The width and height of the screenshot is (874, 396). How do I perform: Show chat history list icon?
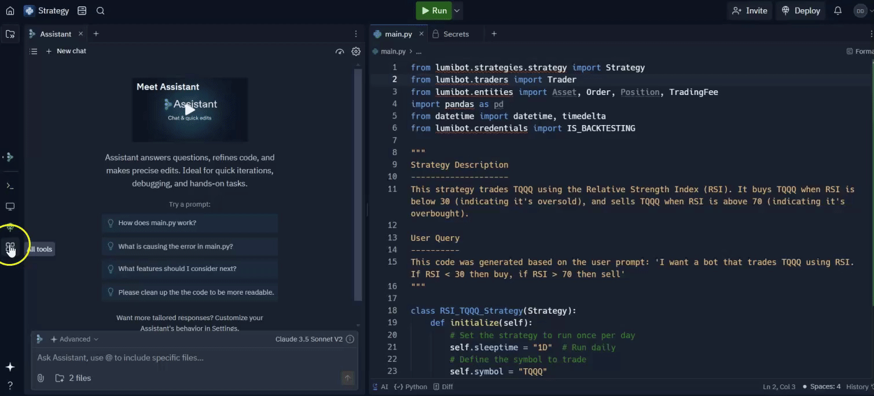click(x=34, y=52)
